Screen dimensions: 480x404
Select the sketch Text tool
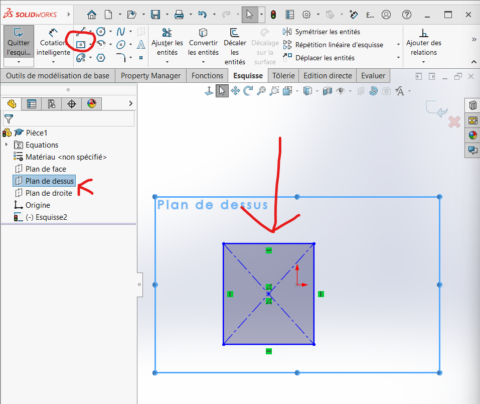141,44
